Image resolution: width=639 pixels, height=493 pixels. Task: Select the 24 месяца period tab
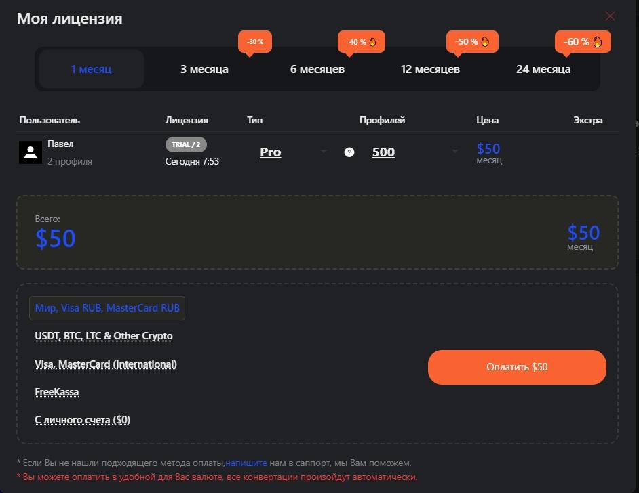[x=543, y=69]
